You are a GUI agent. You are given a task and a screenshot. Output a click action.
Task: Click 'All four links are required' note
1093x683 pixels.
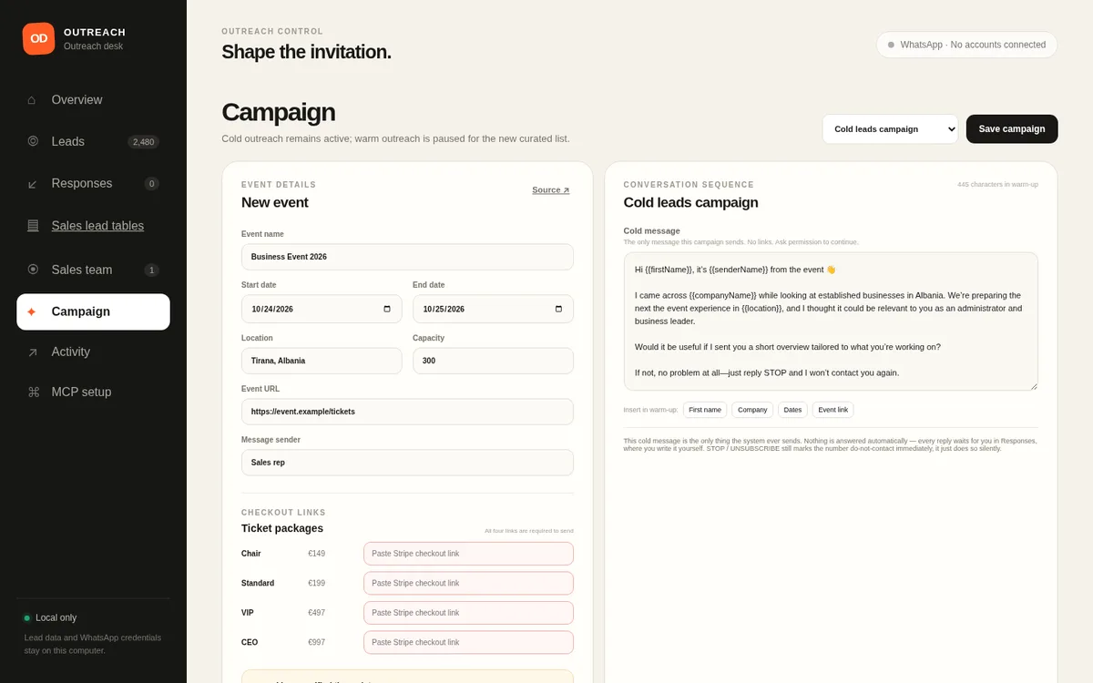529,531
